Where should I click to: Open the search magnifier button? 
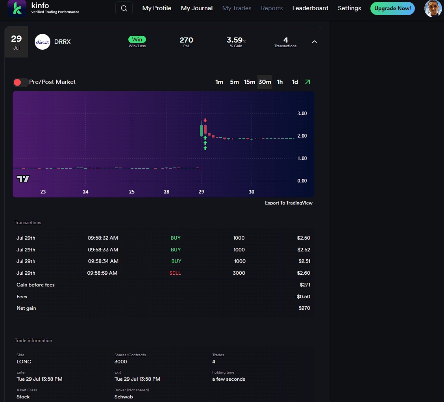[124, 8]
